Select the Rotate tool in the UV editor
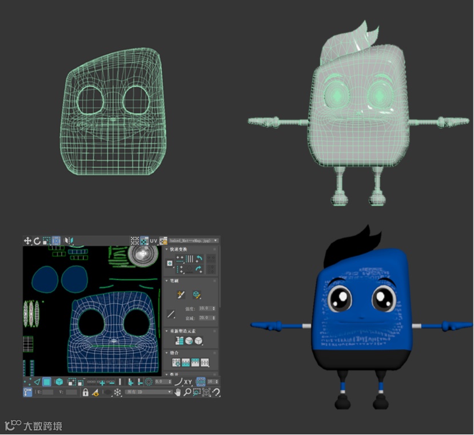The image size is (474, 435). [x=37, y=241]
